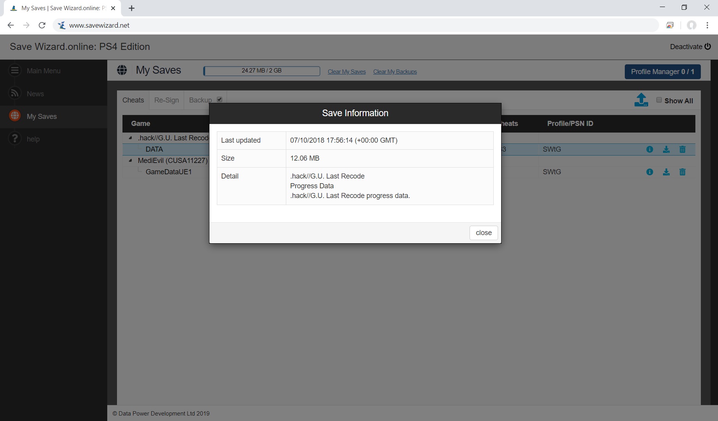Image resolution: width=718 pixels, height=421 pixels.
Task: Click the browser forward arrow
Action: pos(27,25)
